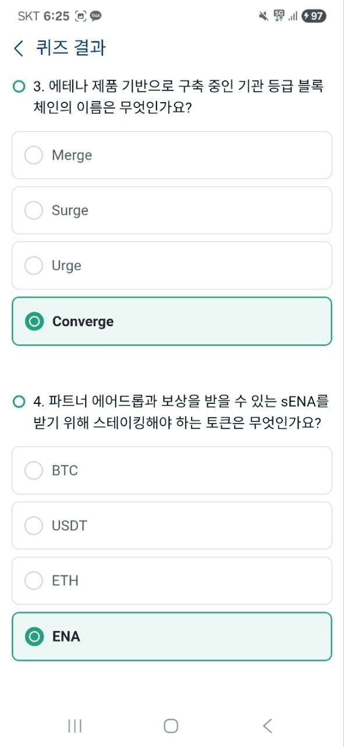Viewport: 344px width, 747px height.
Task: Tap the back arrow beside 퀴즈 결과
Action: [19, 48]
